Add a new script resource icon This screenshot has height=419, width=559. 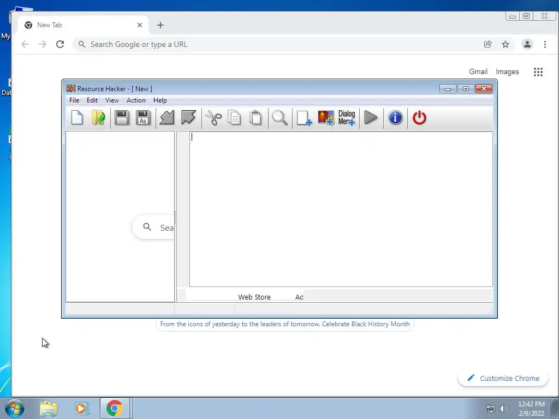pyautogui.click(x=304, y=118)
